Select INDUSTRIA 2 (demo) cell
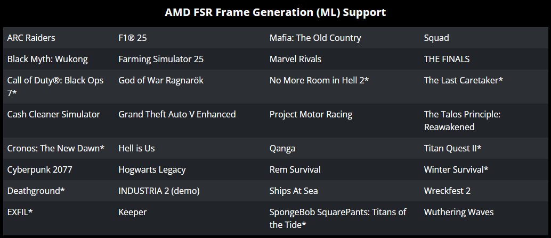Image resolution: width=551 pixels, height=238 pixels. pos(159,191)
